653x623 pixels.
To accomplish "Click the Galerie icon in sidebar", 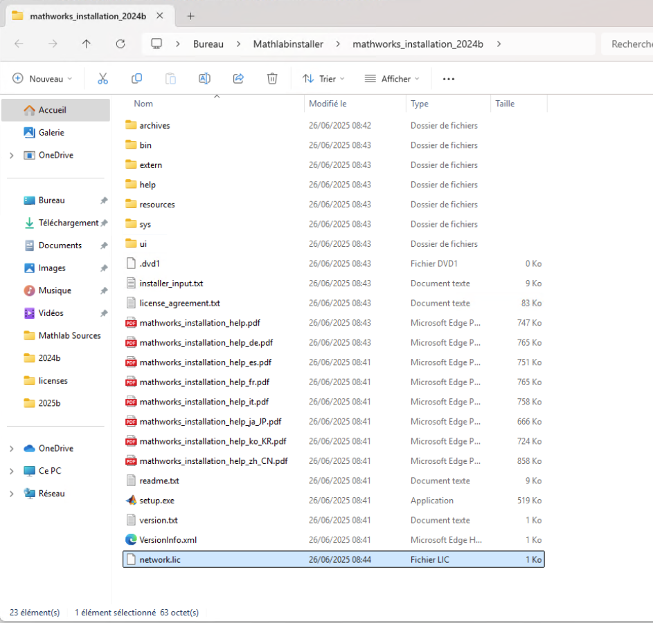I will click(x=29, y=132).
